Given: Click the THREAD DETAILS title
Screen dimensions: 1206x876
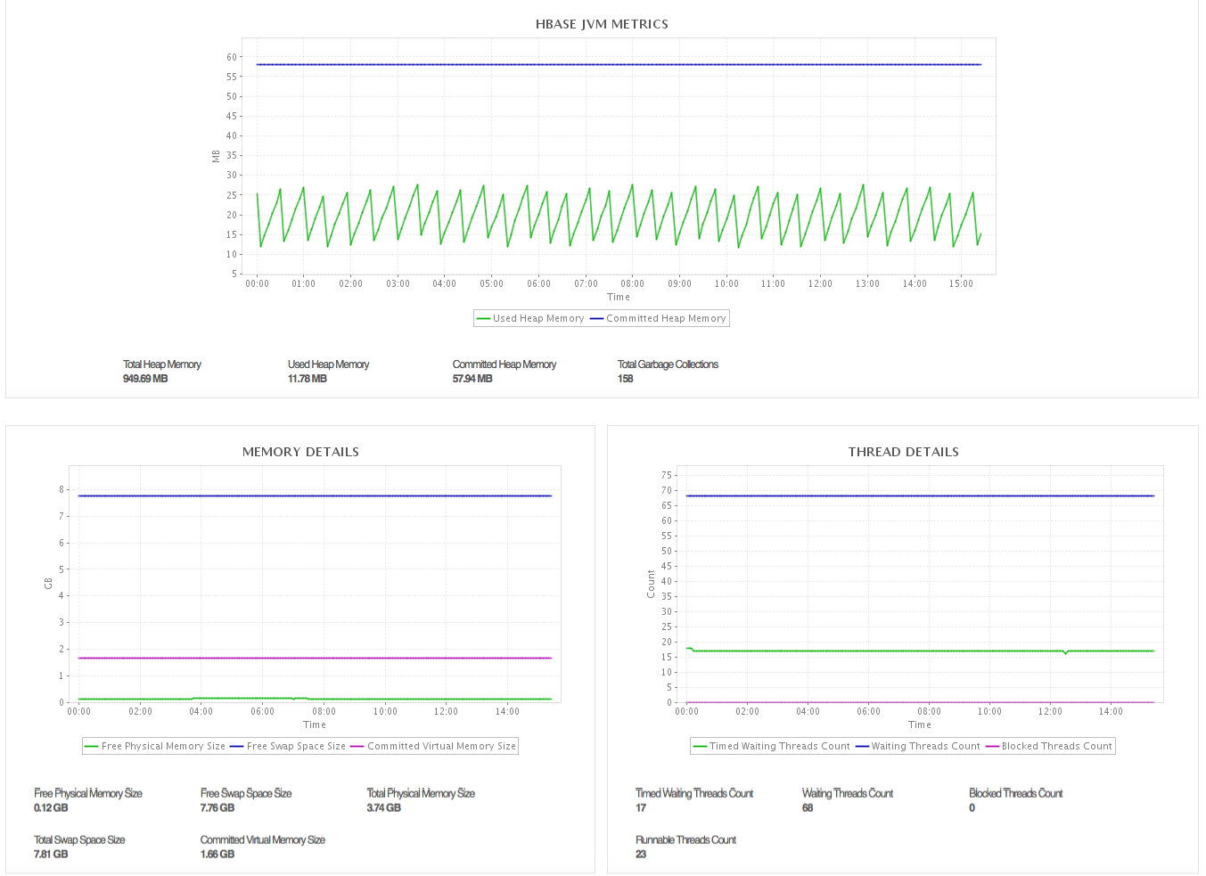Looking at the screenshot, I should coord(903,452).
